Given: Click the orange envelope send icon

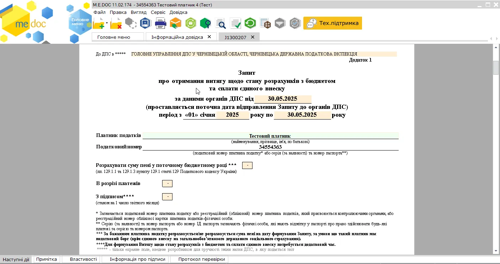Looking at the screenshot, I should [x=175, y=24].
